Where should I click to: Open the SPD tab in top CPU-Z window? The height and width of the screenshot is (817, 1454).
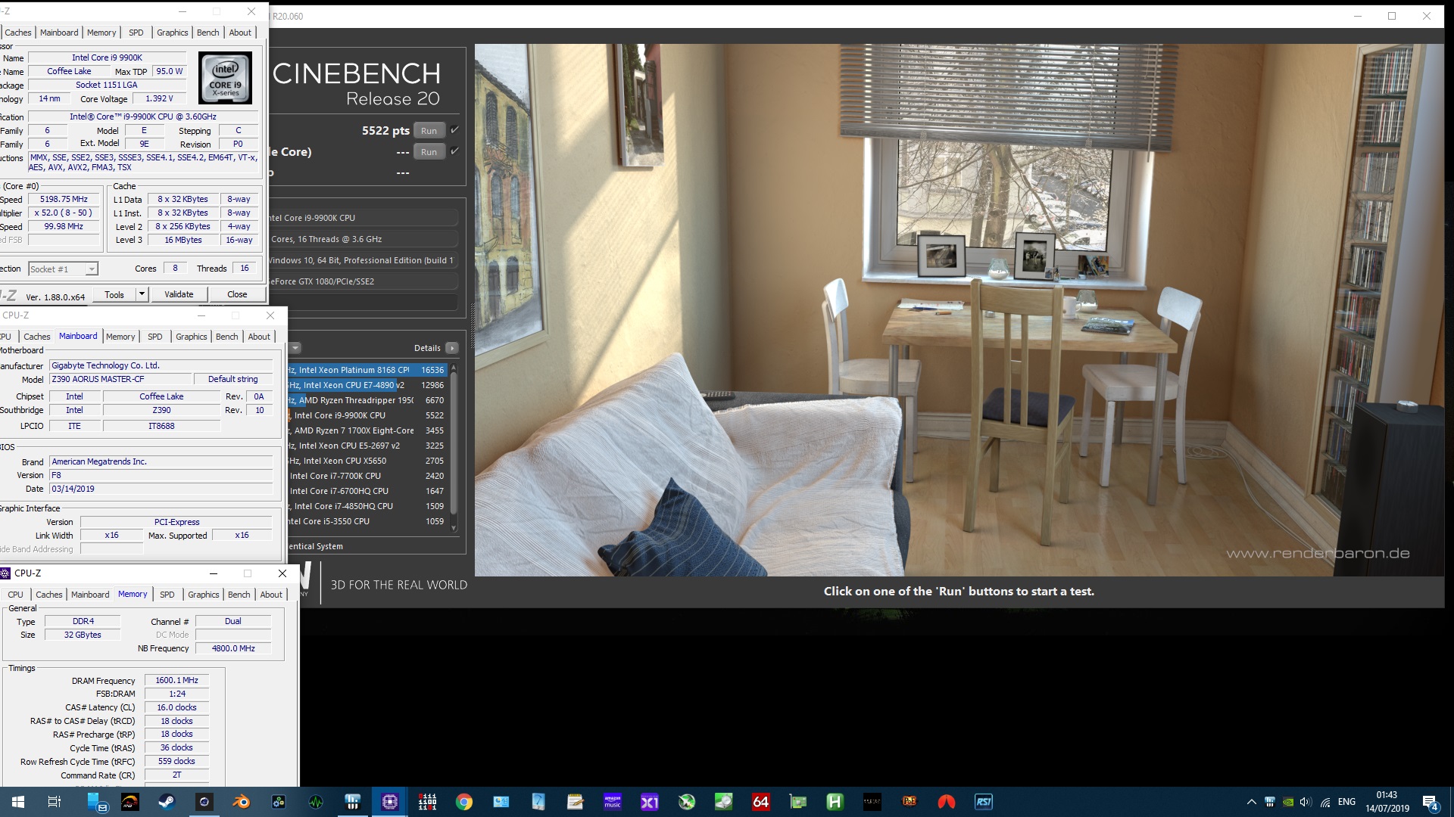tap(136, 33)
